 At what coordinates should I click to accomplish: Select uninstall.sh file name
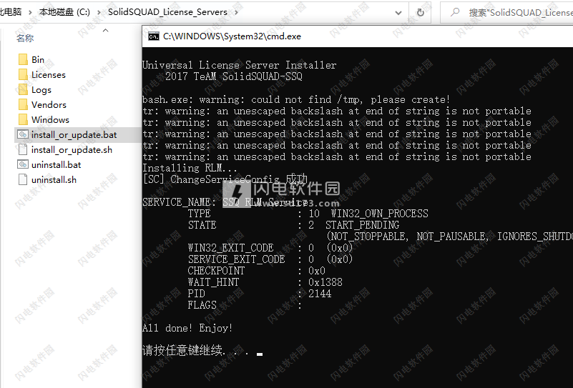tap(54, 180)
